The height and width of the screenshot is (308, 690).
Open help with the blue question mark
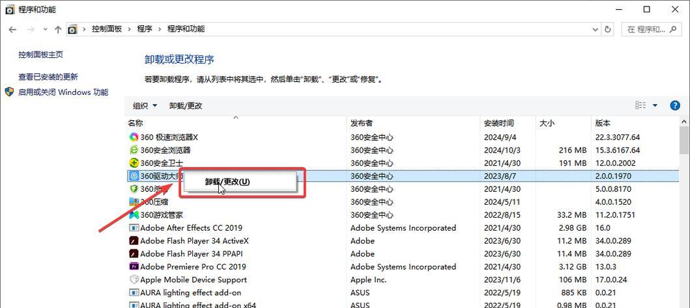(674, 105)
